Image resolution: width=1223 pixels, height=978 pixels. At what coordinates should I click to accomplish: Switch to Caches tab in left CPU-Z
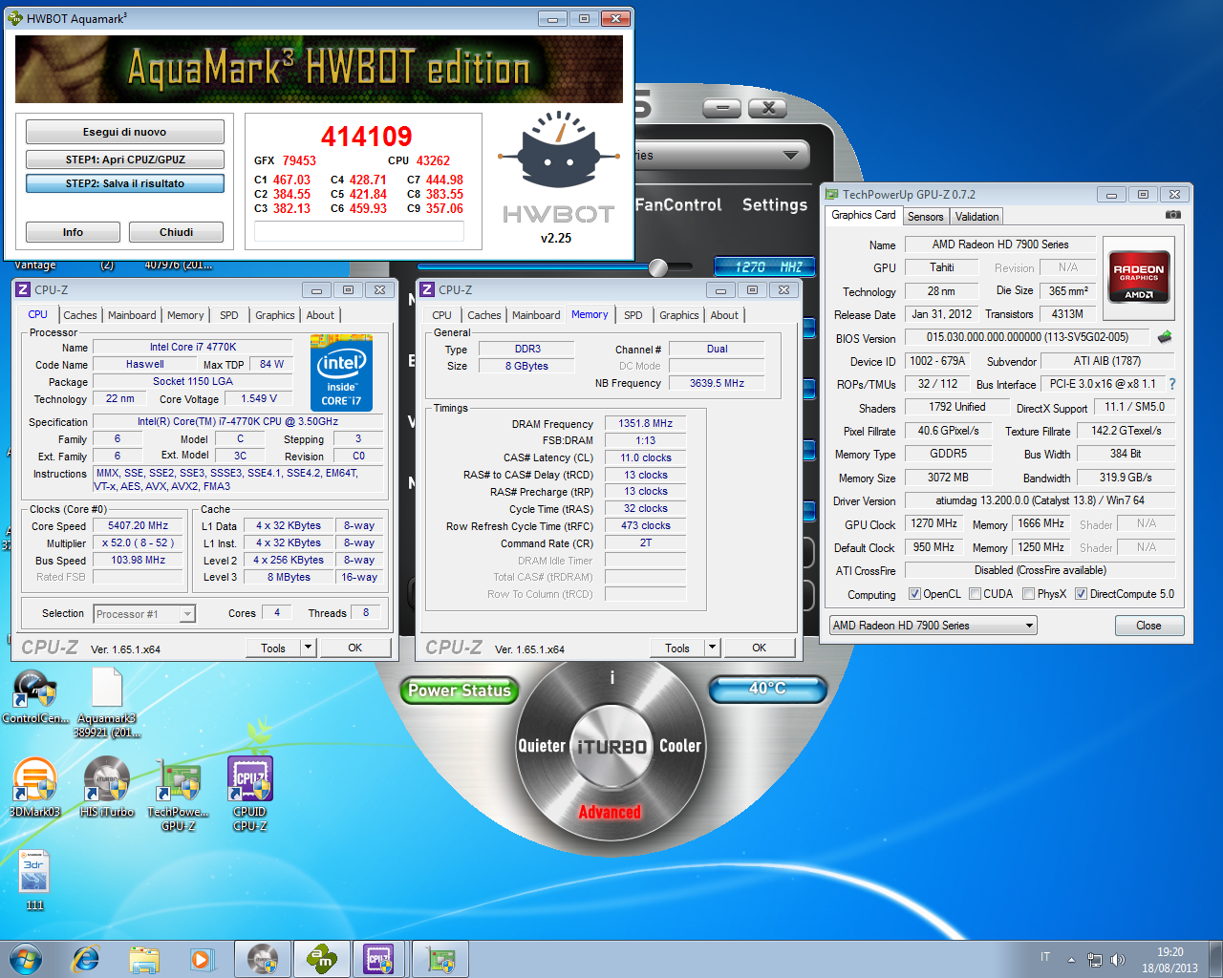pos(80,315)
